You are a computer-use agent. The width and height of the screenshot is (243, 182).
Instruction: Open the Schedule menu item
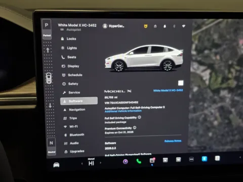72,75
